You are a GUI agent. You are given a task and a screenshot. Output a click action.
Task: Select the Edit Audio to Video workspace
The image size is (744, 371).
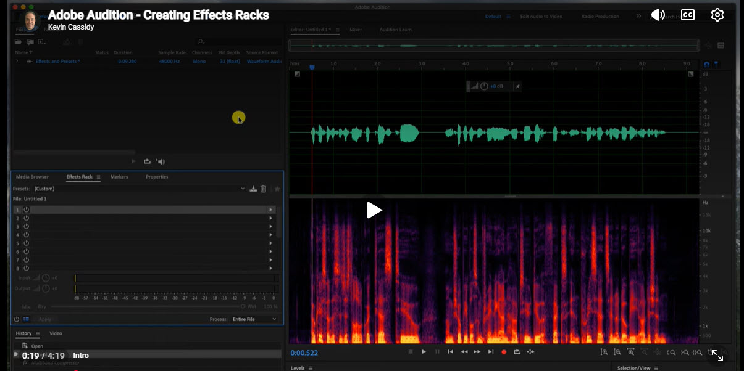[542, 17]
